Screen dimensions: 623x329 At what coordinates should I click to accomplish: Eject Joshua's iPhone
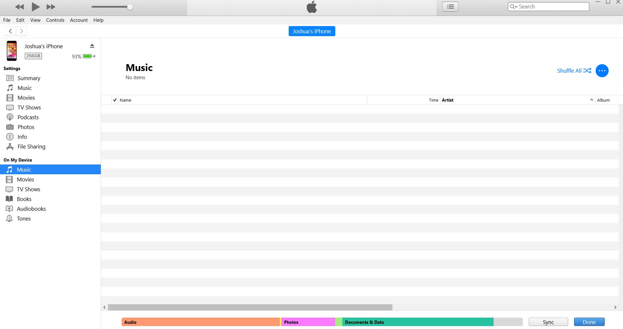point(92,46)
